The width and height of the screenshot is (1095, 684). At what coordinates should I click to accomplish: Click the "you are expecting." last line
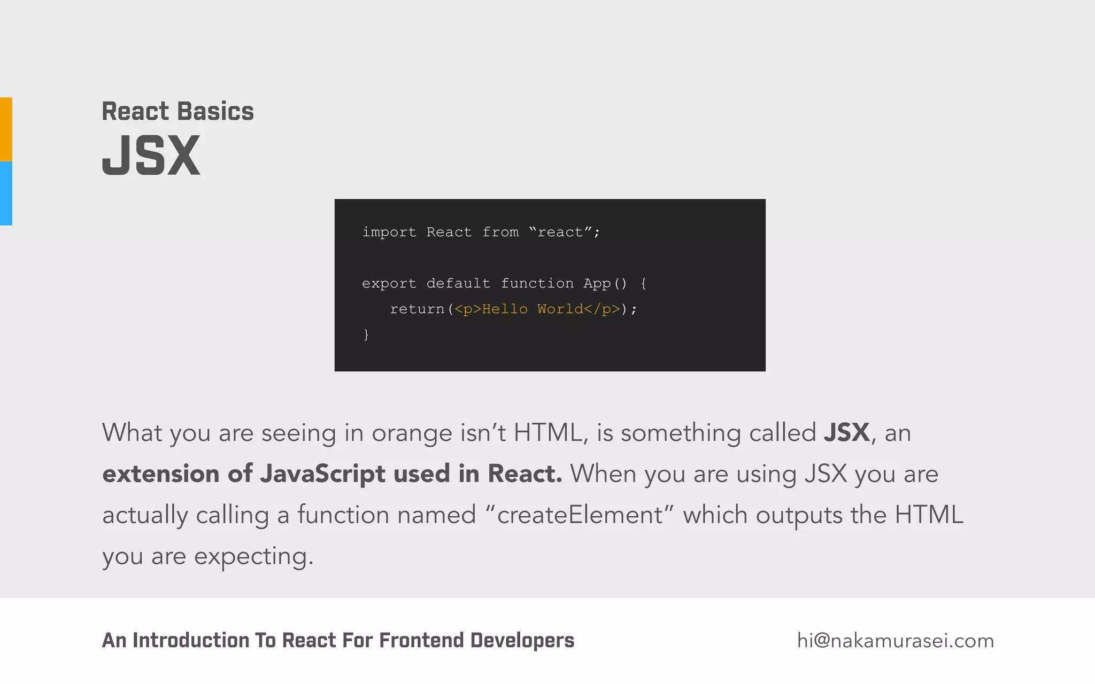(x=207, y=556)
